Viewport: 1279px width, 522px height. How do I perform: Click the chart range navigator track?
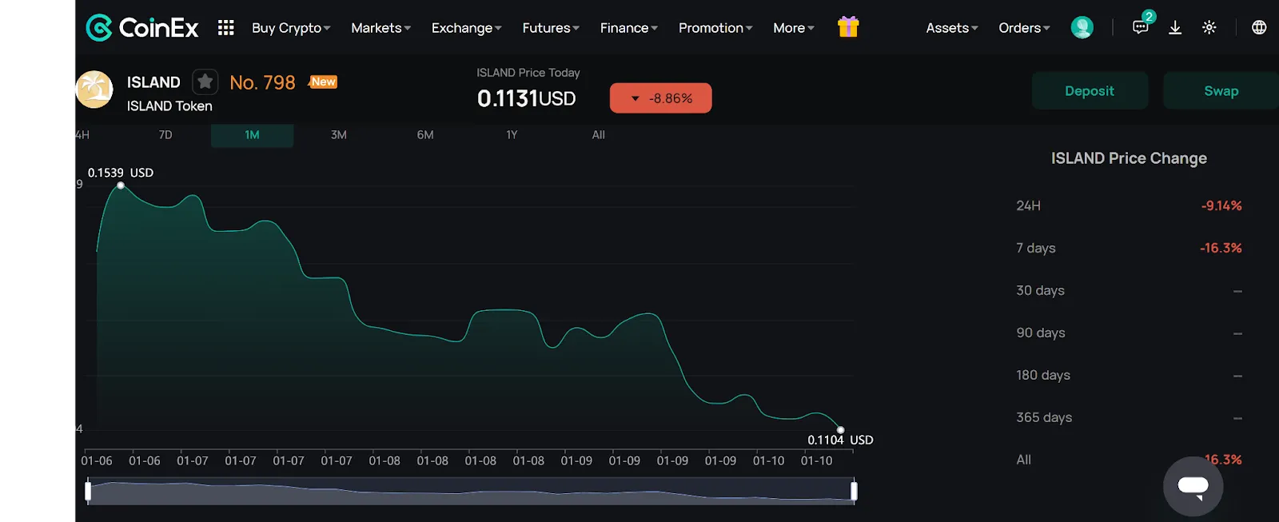pos(471,491)
